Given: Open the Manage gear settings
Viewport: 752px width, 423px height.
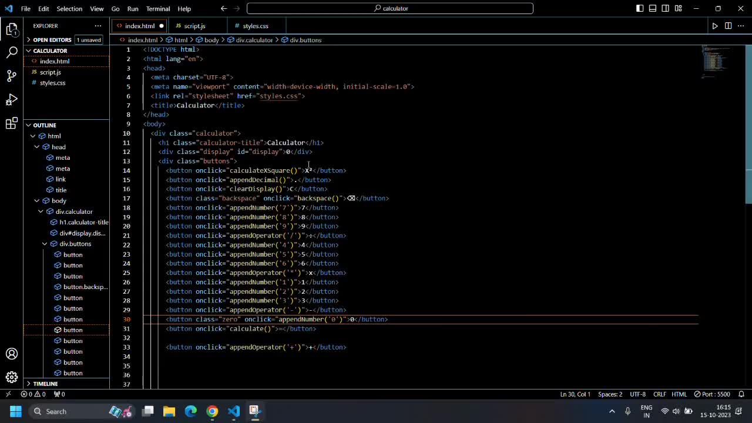Looking at the screenshot, I should pyautogui.click(x=12, y=377).
